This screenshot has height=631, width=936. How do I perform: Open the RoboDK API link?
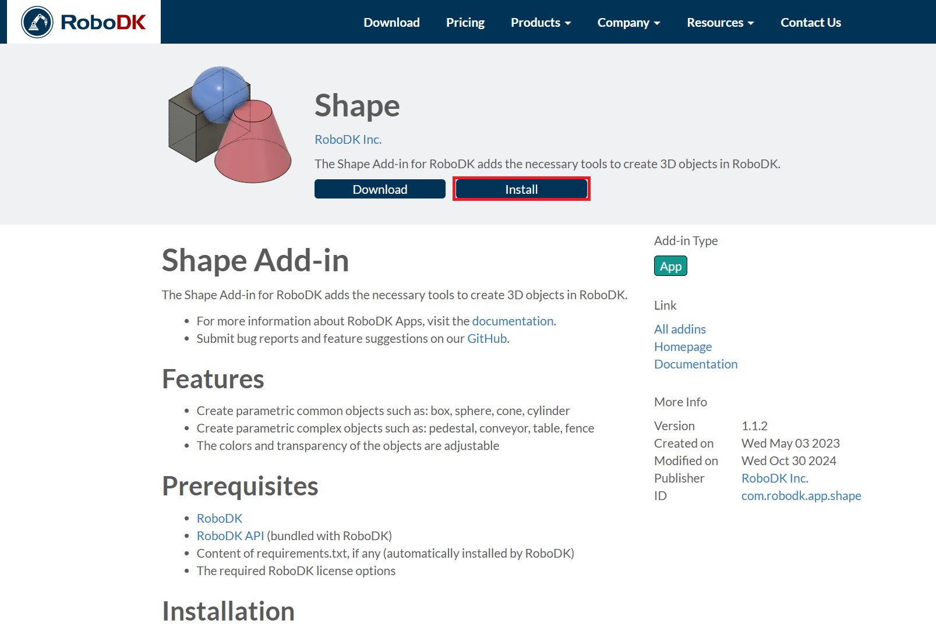pyautogui.click(x=230, y=535)
